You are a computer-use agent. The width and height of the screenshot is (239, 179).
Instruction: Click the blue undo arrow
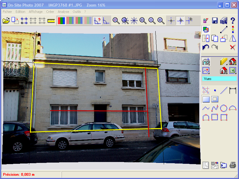(206, 47)
